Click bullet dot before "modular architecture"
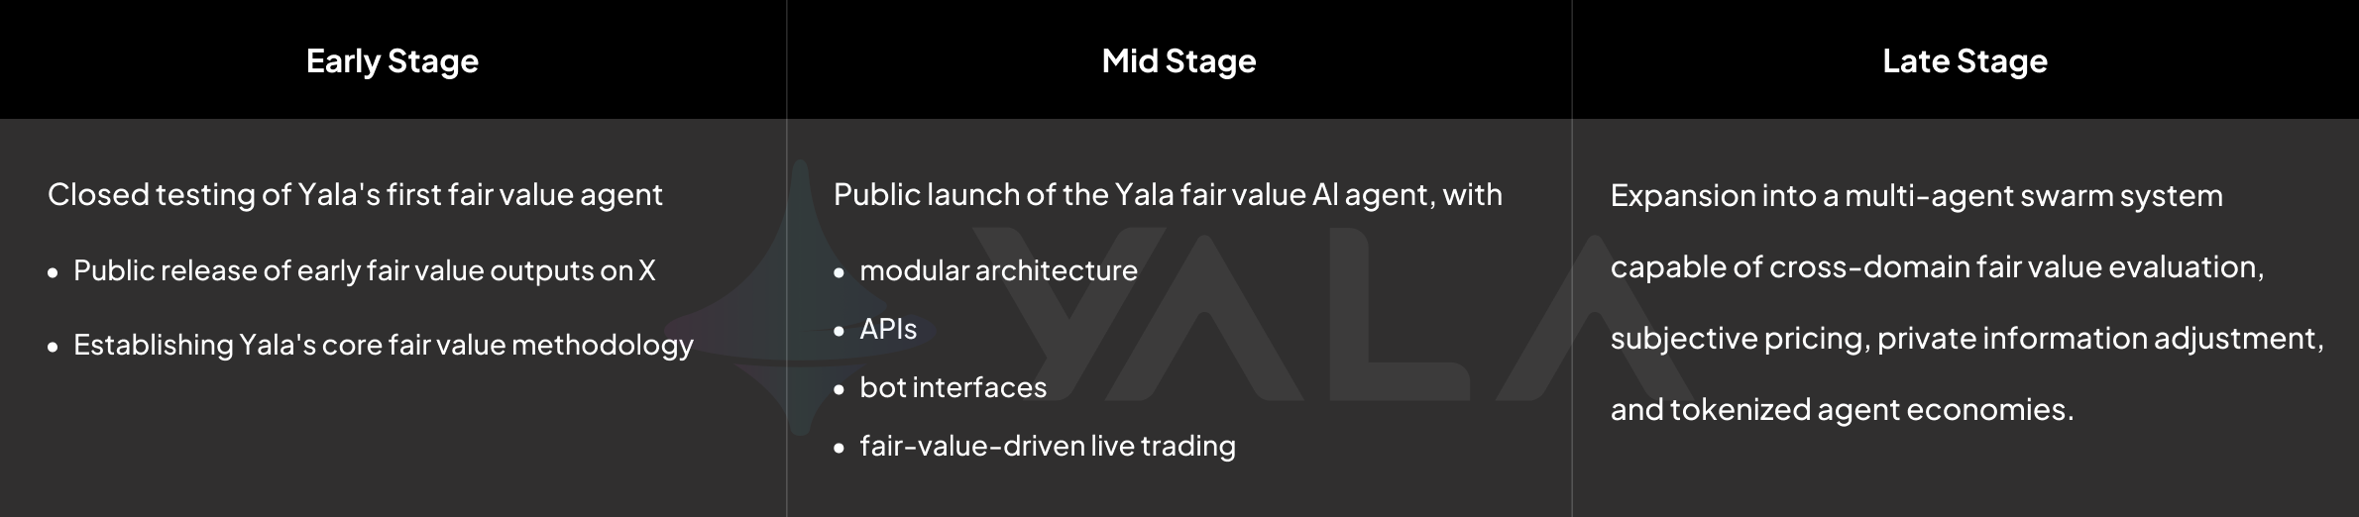Image resolution: width=2359 pixels, height=517 pixels. click(840, 272)
